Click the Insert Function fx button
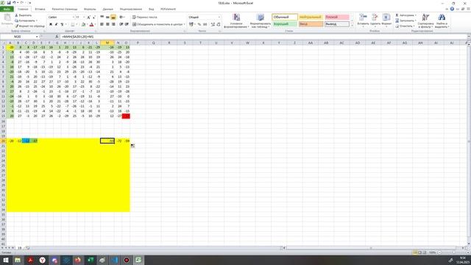Viewport: 471px width, 265px height. click(x=57, y=37)
